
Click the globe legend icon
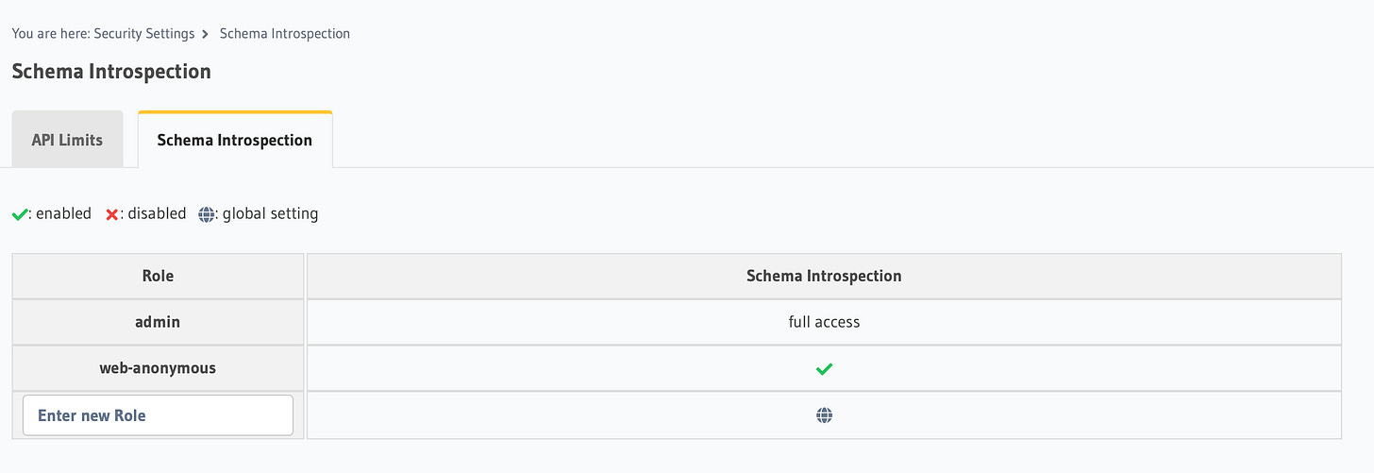point(206,214)
